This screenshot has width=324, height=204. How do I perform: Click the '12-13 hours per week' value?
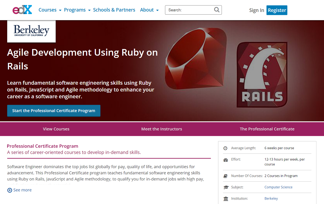click(x=284, y=162)
